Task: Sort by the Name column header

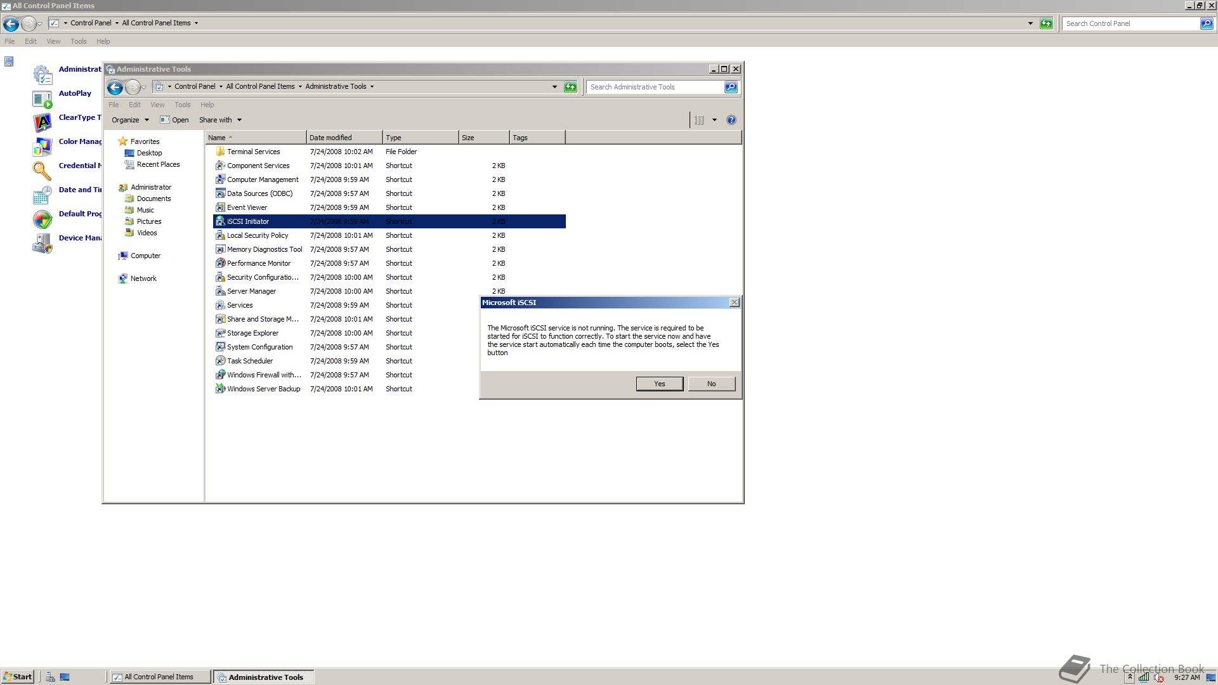Action: (x=256, y=138)
